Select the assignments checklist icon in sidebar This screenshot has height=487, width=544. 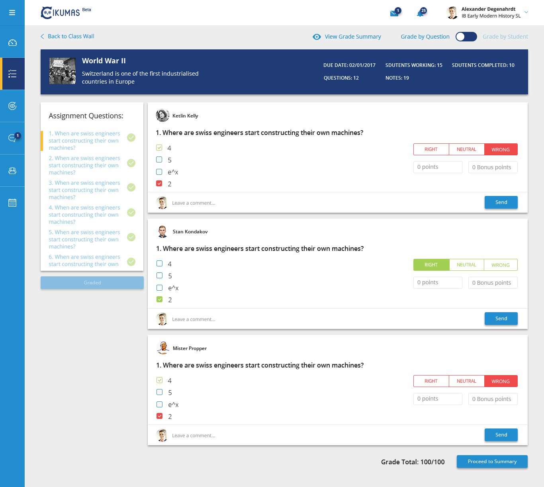12,74
